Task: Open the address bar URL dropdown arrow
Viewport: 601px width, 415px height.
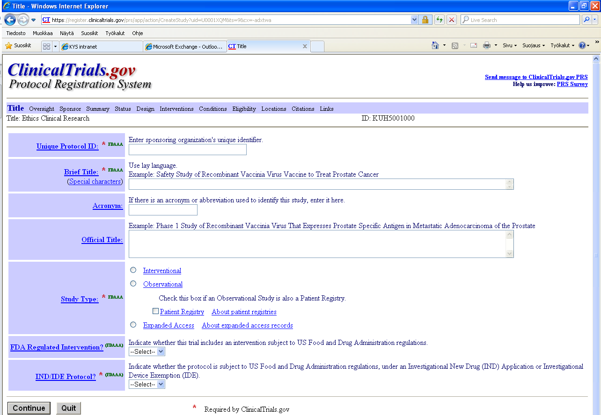Action: [x=414, y=20]
